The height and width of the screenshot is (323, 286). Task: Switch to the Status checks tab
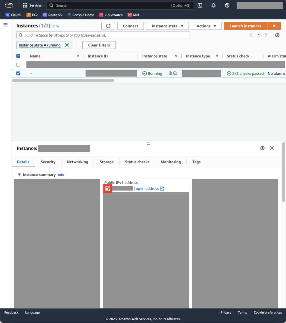pos(137,162)
